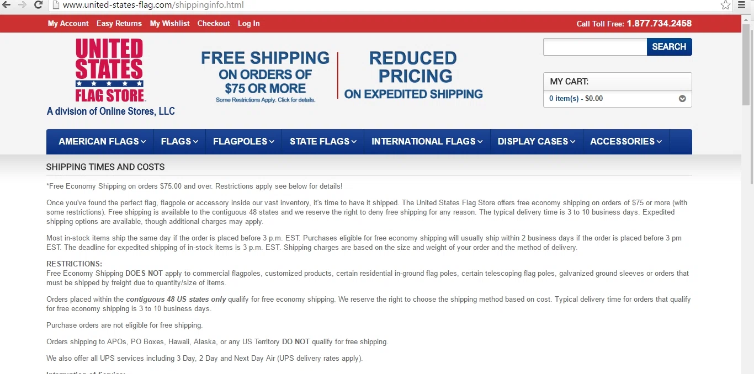Click the Log In link
The image size is (754, 374).
point(248,23)
